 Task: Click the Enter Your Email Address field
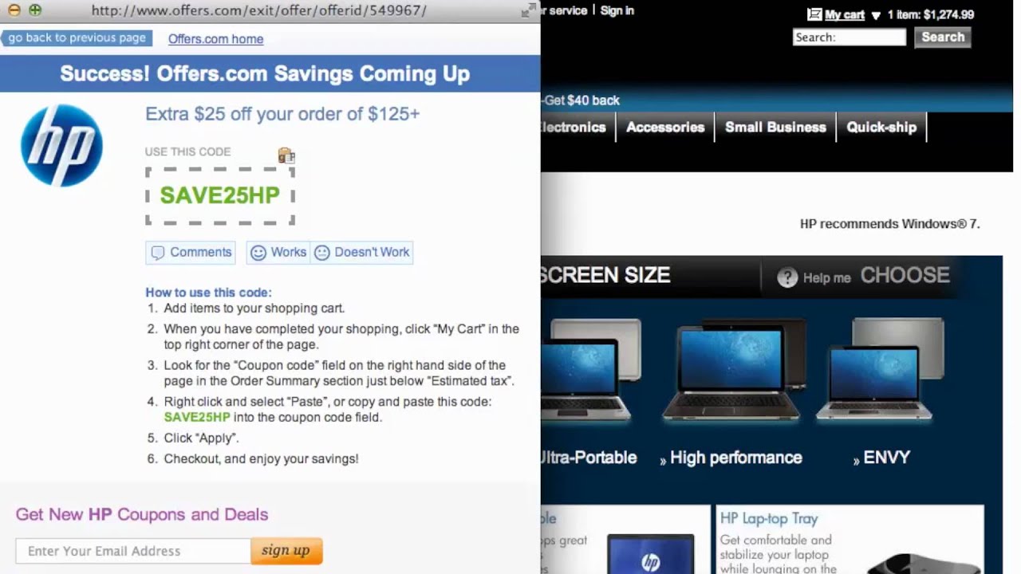(x=132, y=551)
